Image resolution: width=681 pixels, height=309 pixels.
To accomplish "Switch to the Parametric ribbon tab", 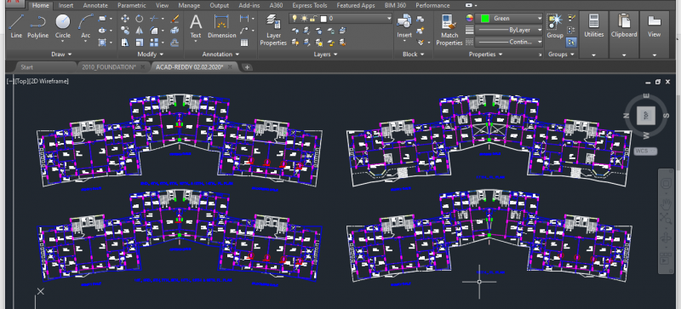I will pyautogui.click(x=132, y=6).
